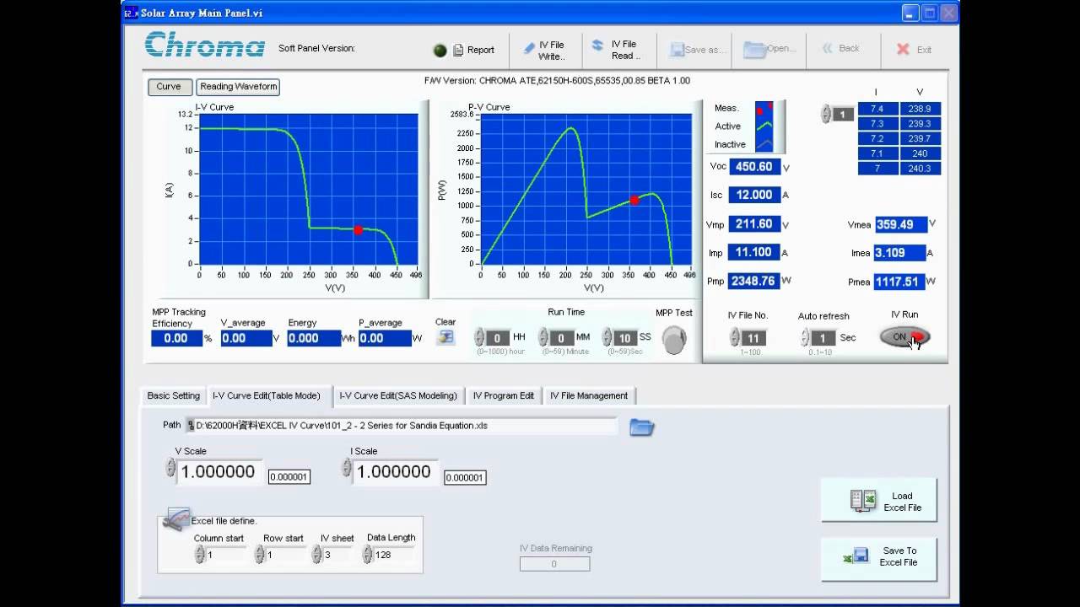This screenshot has width=1080, height=607.
Task: Click the green Report status LED
Action: tap(440, 50)
